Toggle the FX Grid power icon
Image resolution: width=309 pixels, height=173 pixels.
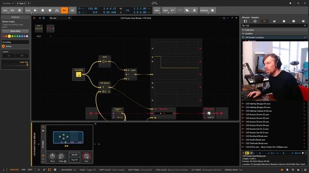coord(34,18)
